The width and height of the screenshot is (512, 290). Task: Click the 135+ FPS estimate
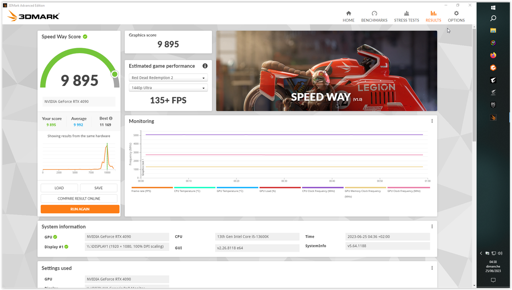[x=168, y=100]
